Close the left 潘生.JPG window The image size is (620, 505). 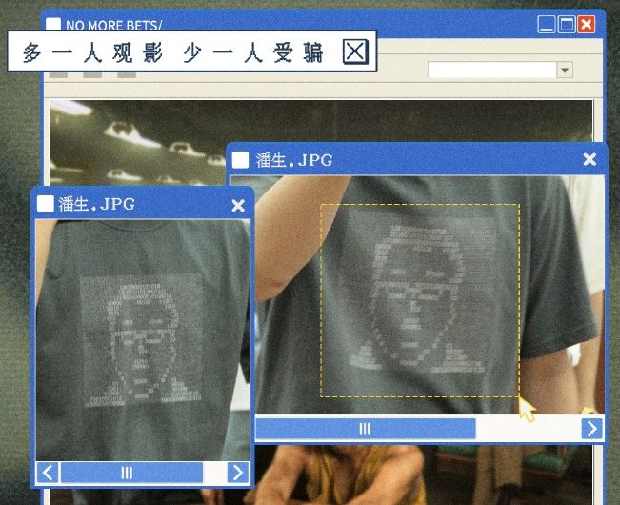pyautogui.click(x=238, y=205)
